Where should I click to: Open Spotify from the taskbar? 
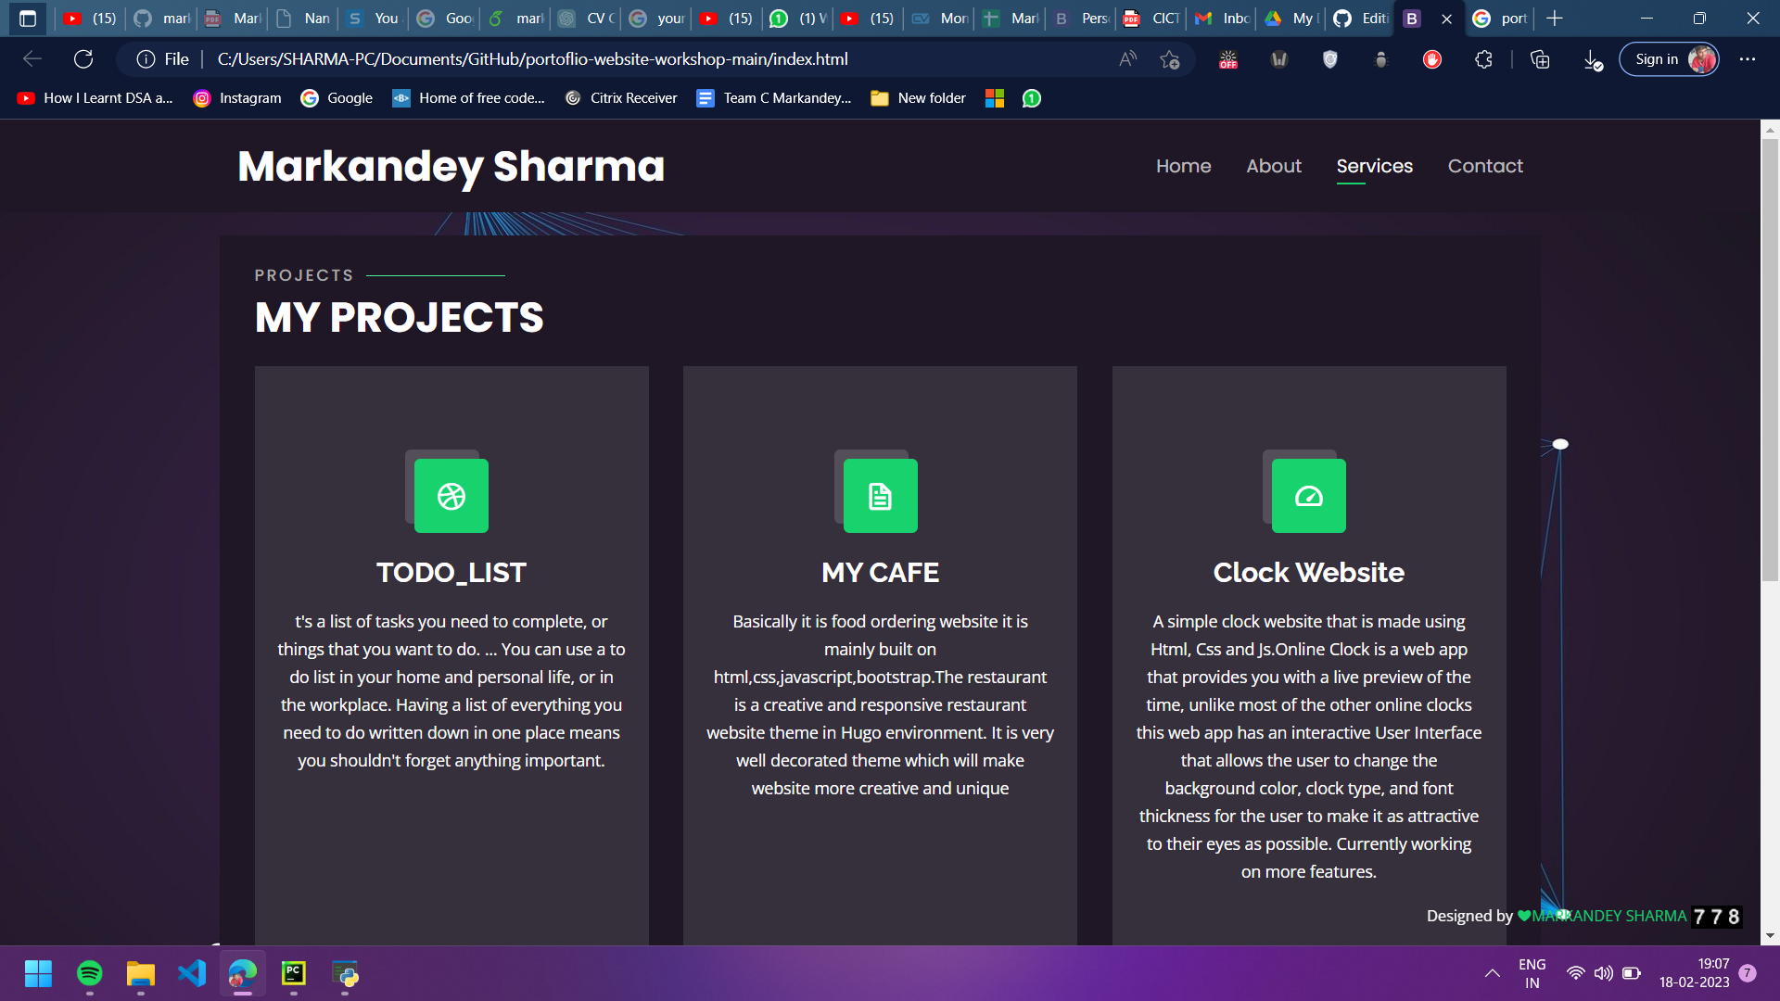click(89, 973)
